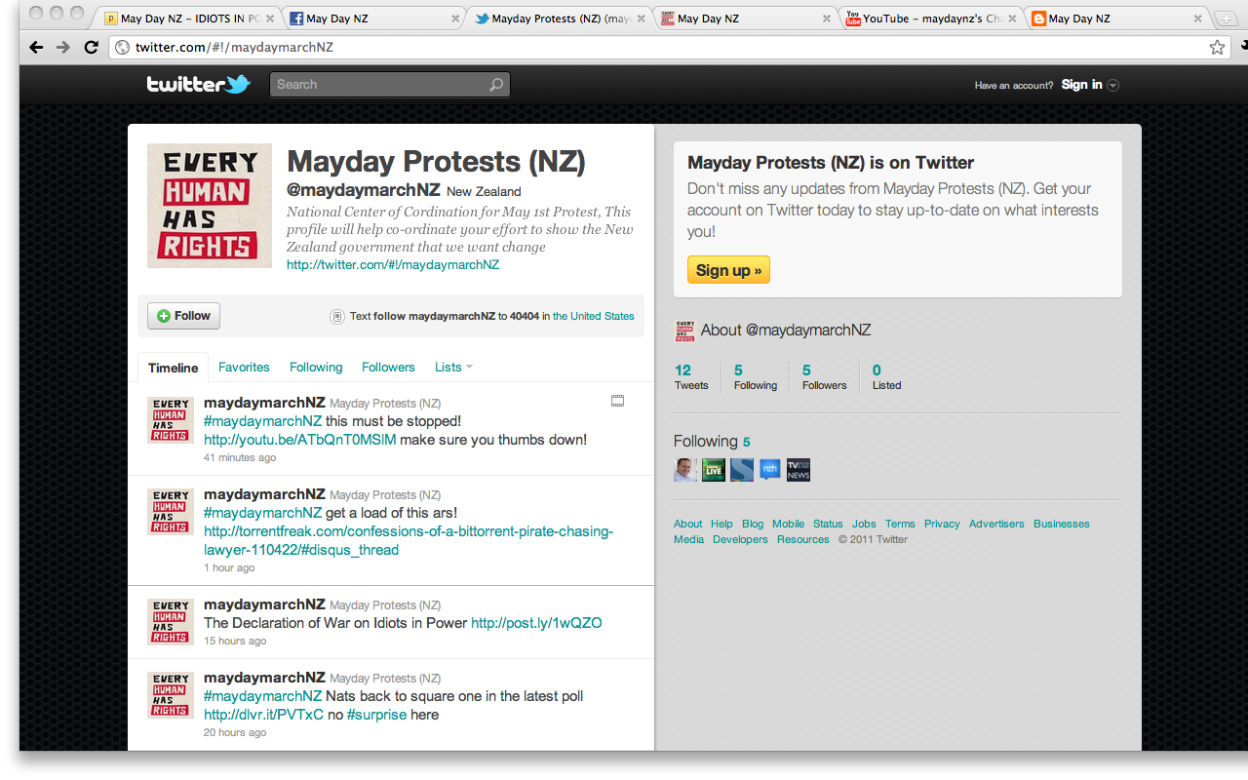Open first followed account's face avatar

coord(685,470)
